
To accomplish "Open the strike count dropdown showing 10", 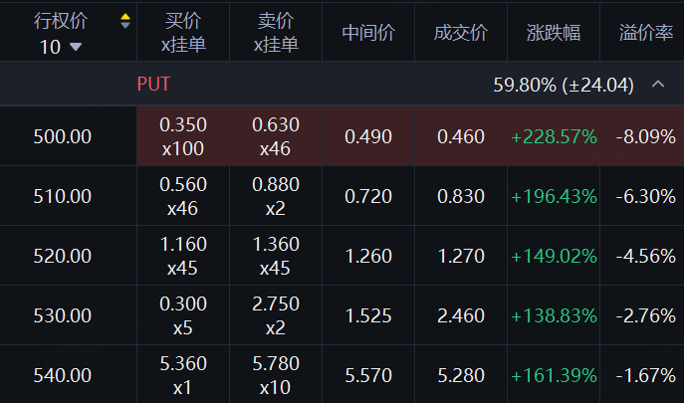I will pyautogui.click(x=62, y=46).
